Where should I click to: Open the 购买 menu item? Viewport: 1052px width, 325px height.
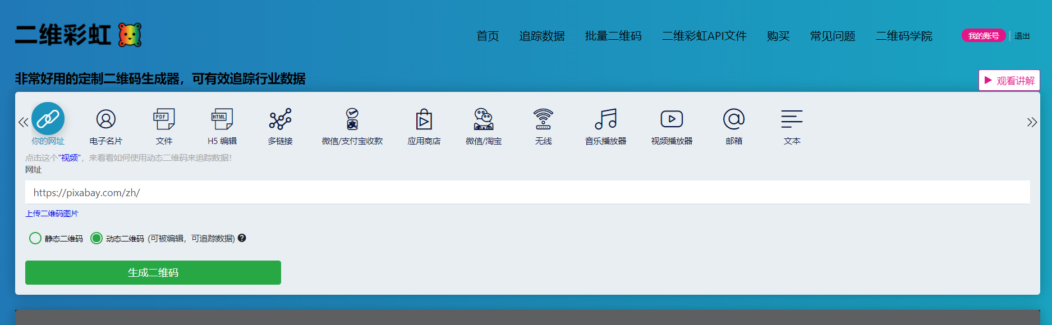(x=778, y=36)
